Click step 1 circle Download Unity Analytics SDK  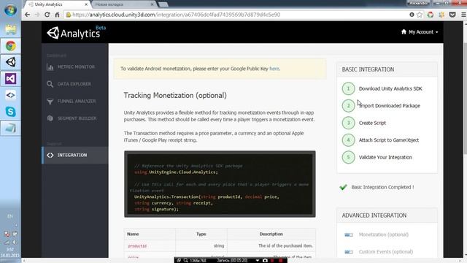[x=348, y=88]
